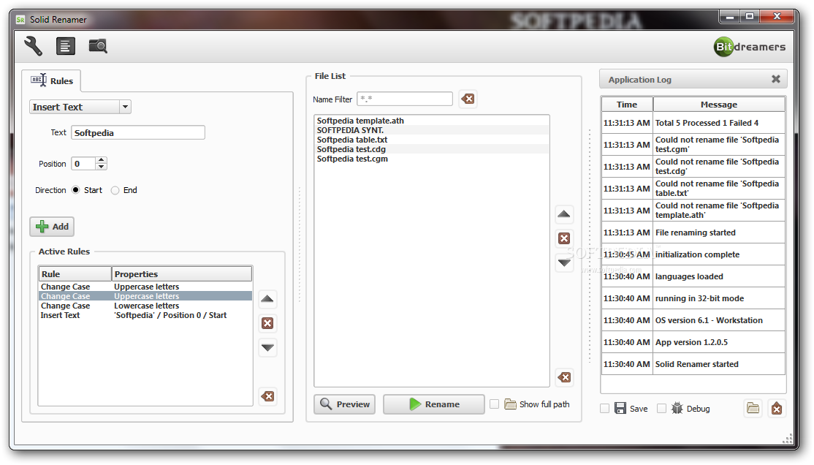Image resolution: width=814 pixels, height=465 pixels.
Task: Clear the Name Filter field
Action: click(x=468, y=99)
